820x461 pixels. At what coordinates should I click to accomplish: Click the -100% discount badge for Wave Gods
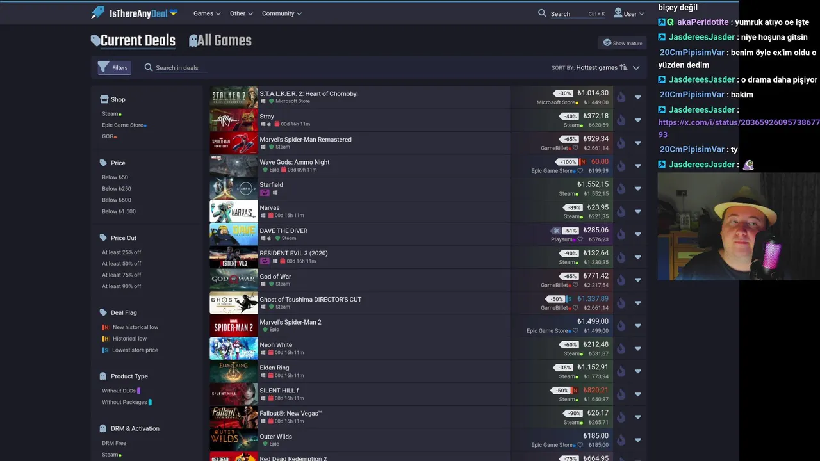[567, 162]
